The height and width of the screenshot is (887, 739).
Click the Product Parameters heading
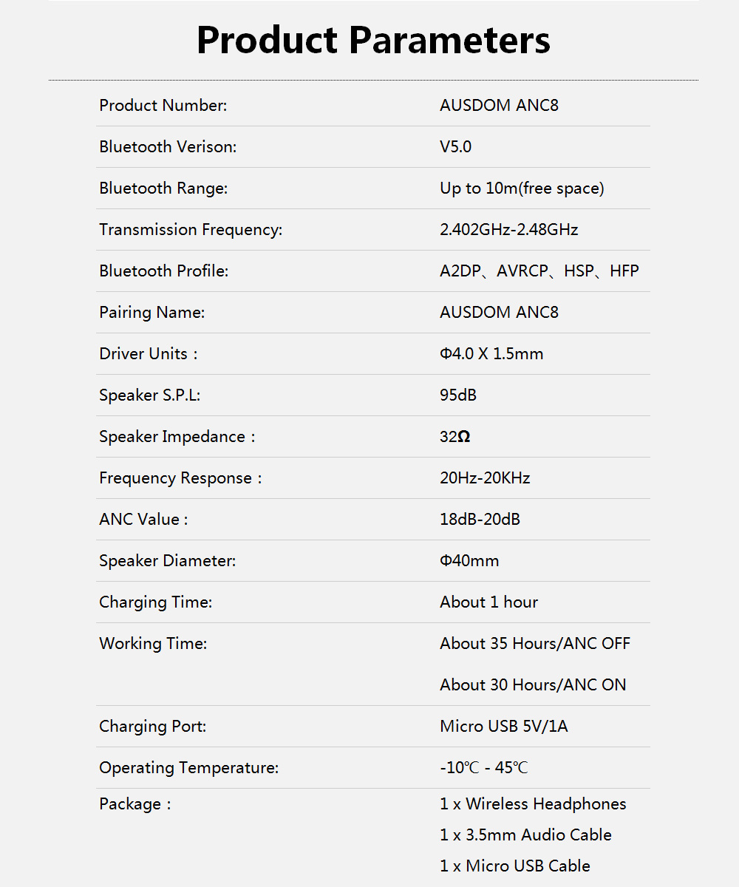point(373,40)
